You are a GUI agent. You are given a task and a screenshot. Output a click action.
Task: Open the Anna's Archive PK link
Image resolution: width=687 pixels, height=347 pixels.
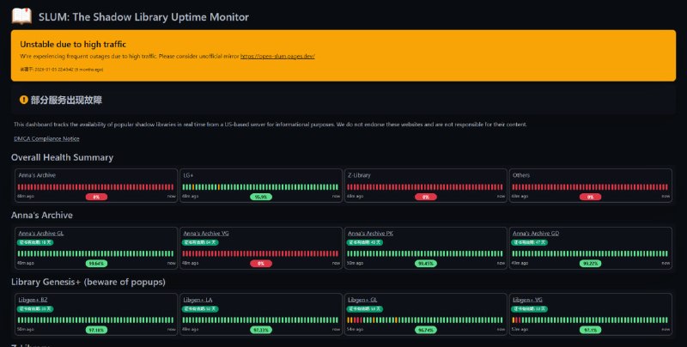pos(370,233)
